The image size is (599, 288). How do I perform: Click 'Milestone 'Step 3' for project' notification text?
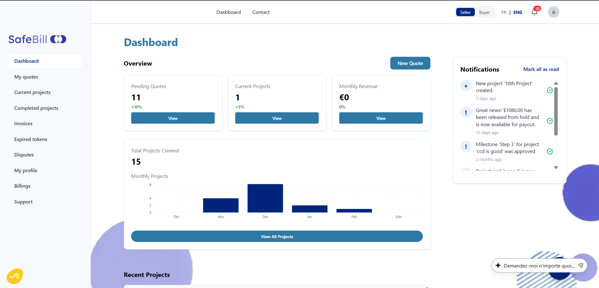pyautogui.click(x=507, y=148)
